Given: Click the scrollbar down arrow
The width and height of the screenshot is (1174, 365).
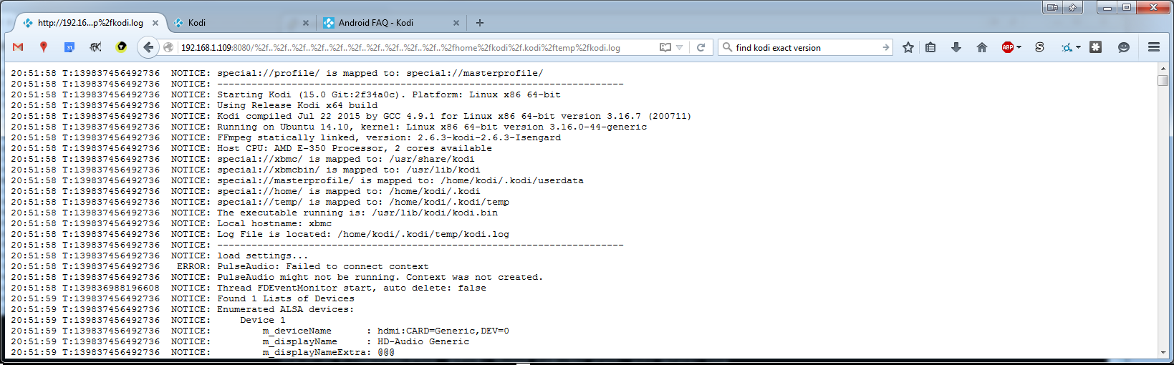Looking at the screenshot, I should pos(1163,352).
